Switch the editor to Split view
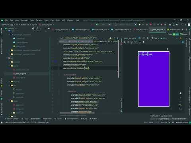The height and width of the screenshot is (143, 191). point(176,34)
